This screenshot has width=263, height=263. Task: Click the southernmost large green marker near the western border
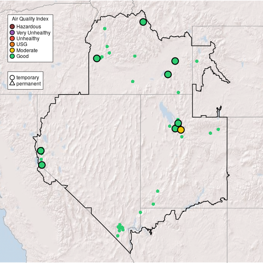[42, 165]
